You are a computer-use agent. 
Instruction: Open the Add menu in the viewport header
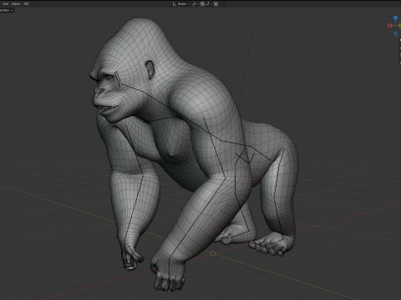(5, 4)
